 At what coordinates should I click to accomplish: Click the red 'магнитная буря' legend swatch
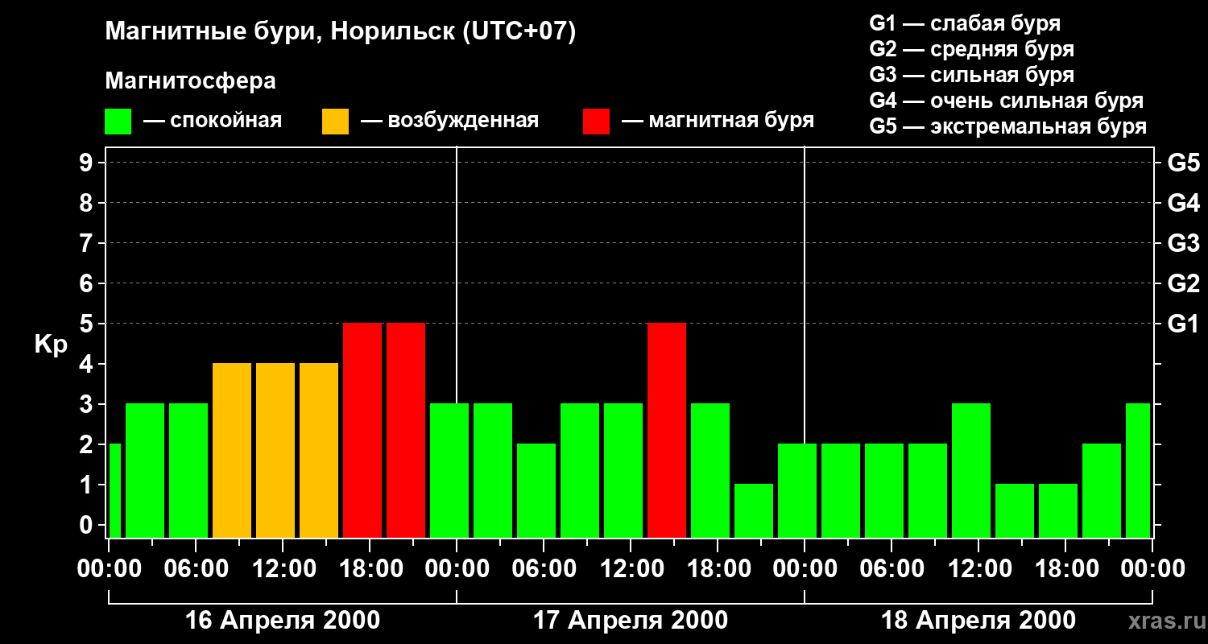tap(596, 122)
